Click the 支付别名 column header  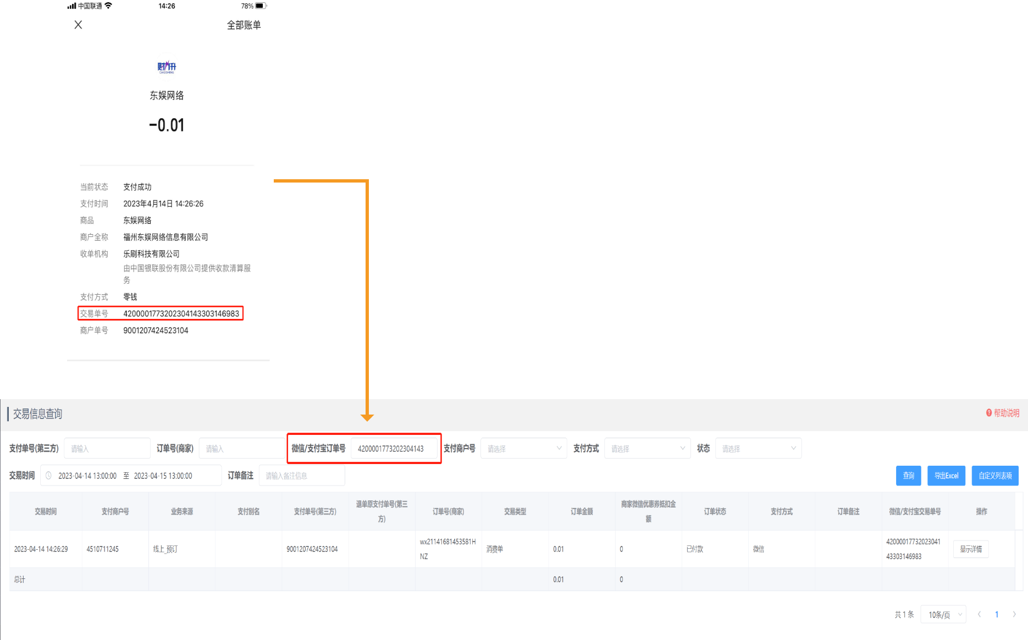(248, 511)
